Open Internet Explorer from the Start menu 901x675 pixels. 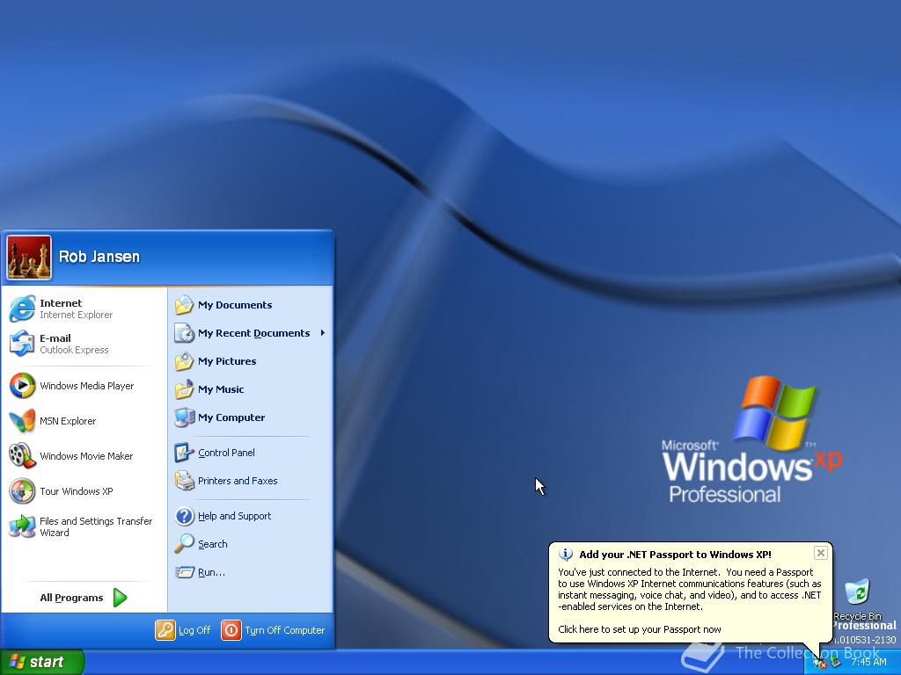pyautogui.click(x=22, y=308)
